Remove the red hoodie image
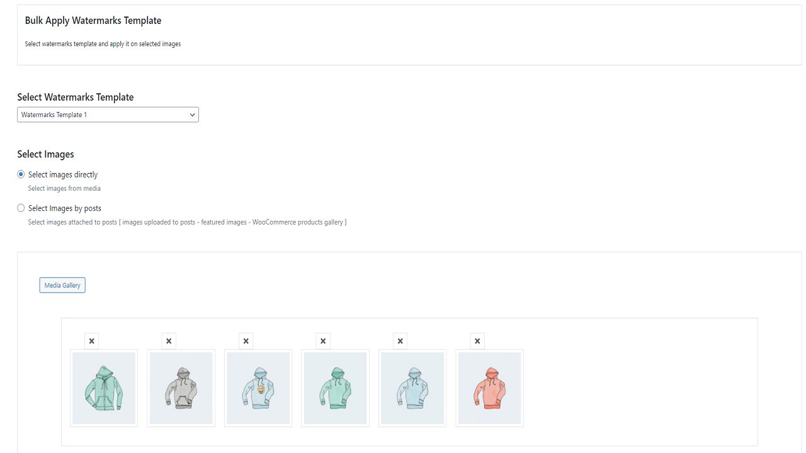The width and height of the screenshot is (806, 453). [x=477, y=341]
